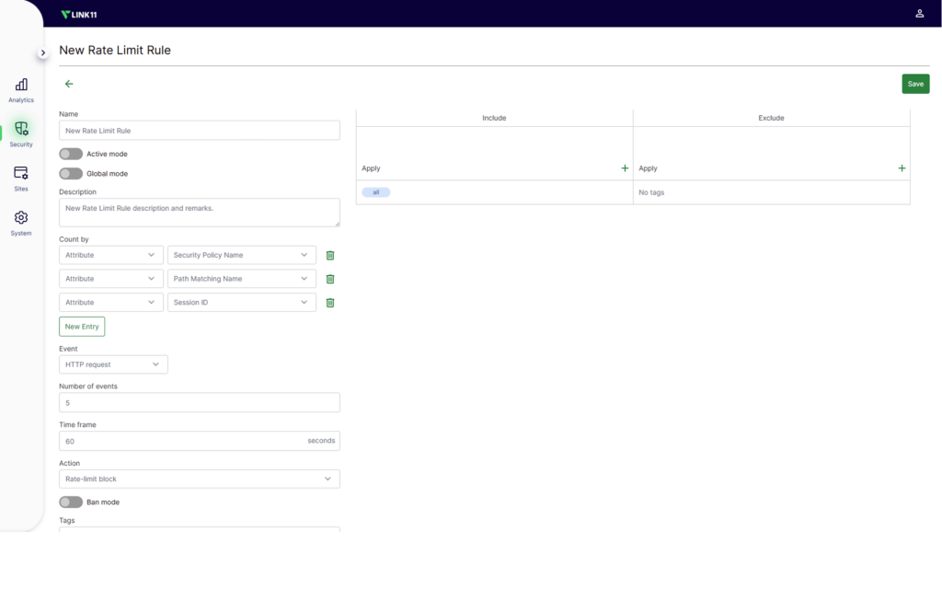
Task: Click the Name input field
Action: click(x=200, y=131)
